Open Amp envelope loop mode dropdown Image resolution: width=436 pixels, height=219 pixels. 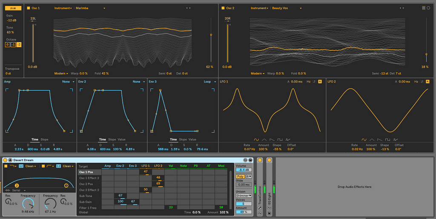tap(69, 82)
